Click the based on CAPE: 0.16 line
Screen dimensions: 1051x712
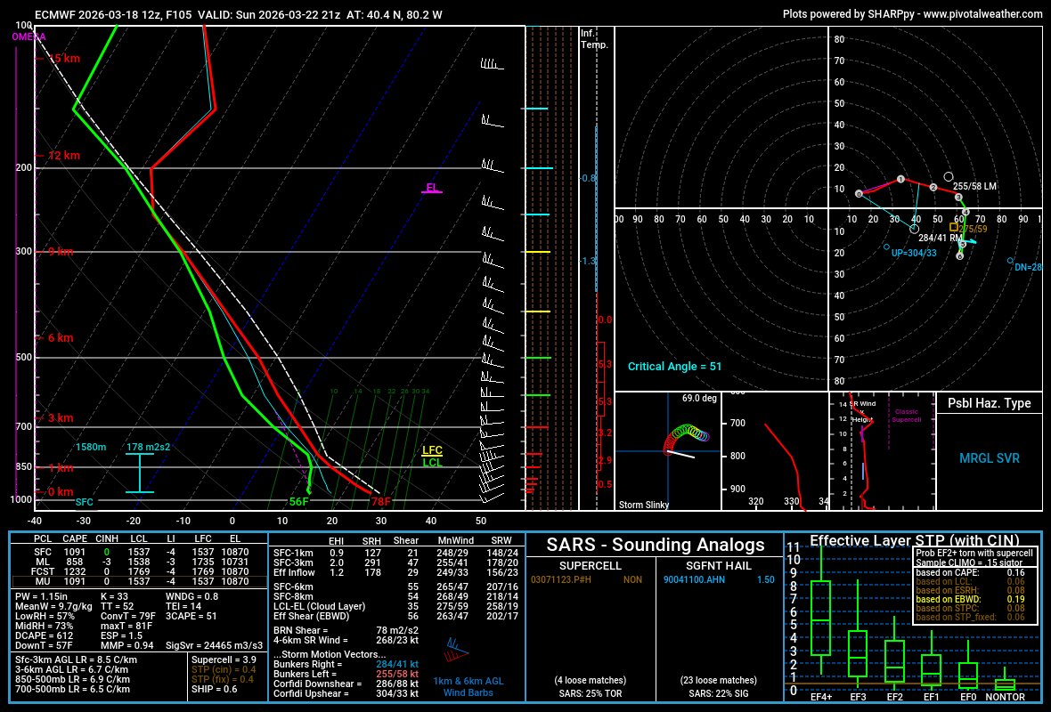(970, 572)
